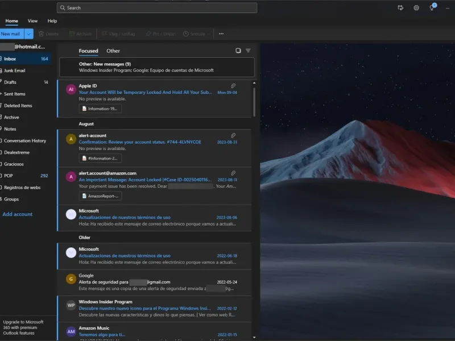Expand the New mail dropdown arrow

pyautogui.click(x=29, y=34)
